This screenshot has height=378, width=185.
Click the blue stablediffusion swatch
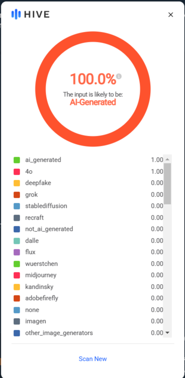[17, 206]
